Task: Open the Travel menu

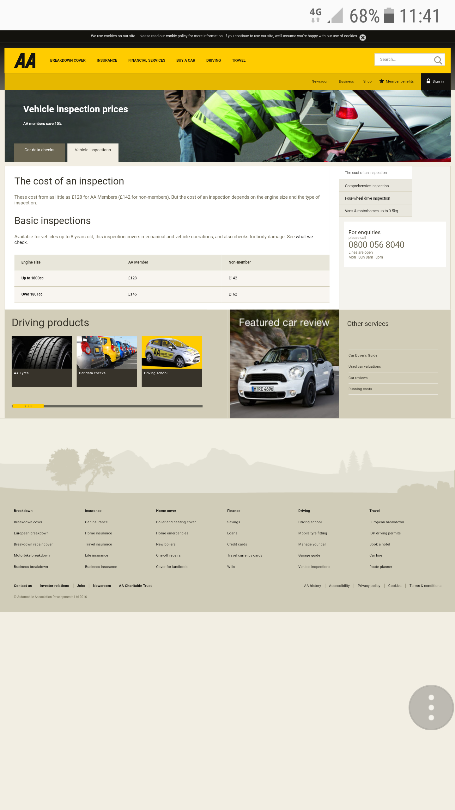Action: (239, 60)
